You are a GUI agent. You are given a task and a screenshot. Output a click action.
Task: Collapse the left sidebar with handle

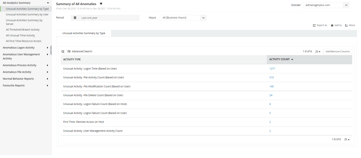51,50
